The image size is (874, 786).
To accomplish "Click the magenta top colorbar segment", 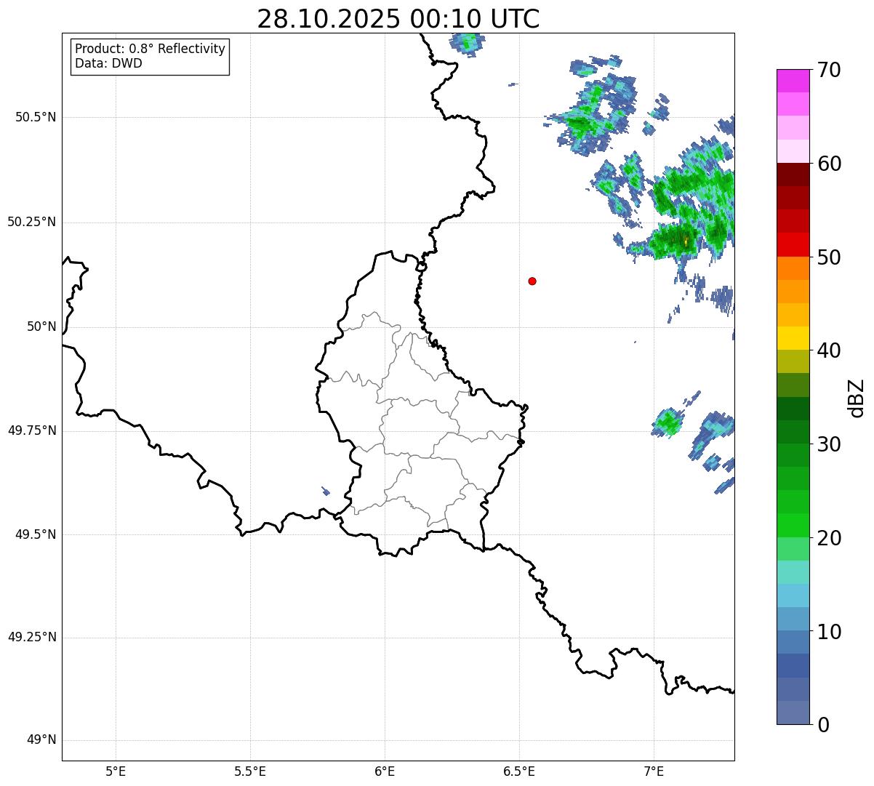I will [x=793, y=81].
